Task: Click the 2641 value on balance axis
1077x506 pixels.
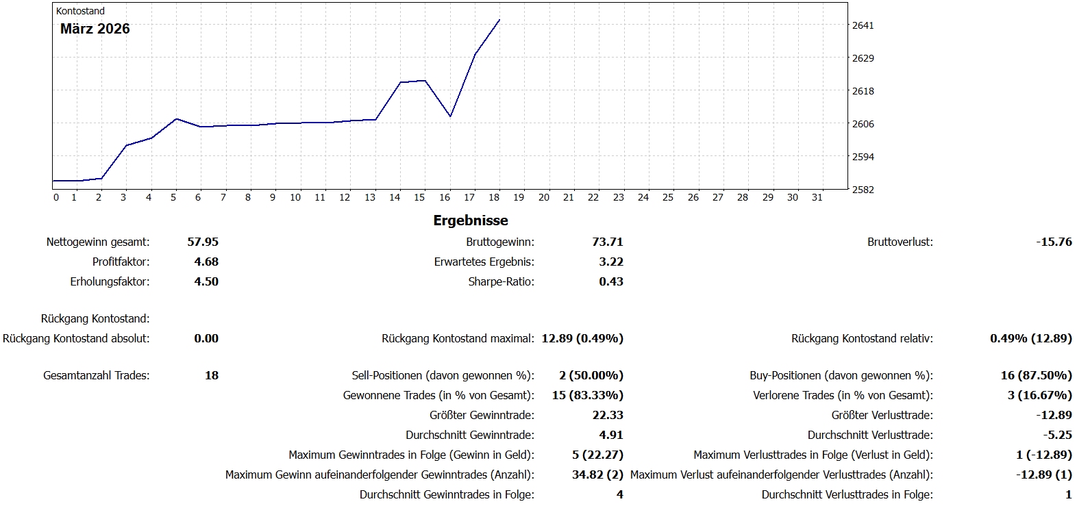Action: pos(863,25)
